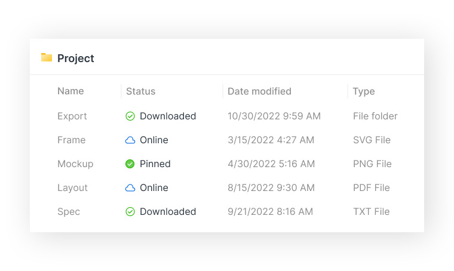Click the Online cloud icon for Frame

tap(130, 140)
